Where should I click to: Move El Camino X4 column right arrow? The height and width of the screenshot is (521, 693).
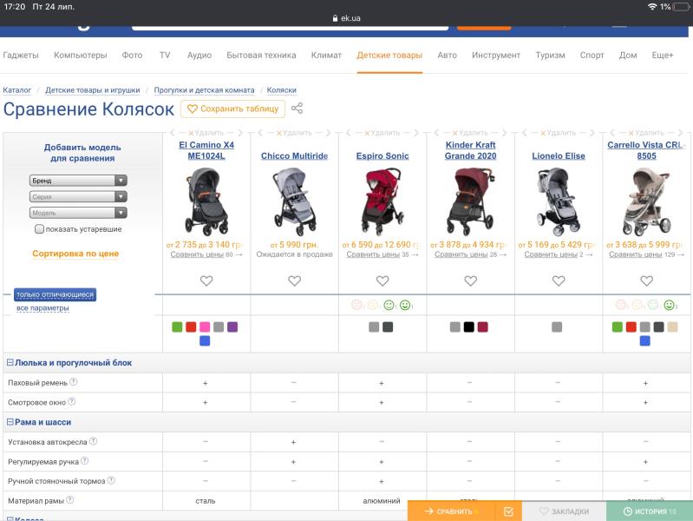(240, 133)
